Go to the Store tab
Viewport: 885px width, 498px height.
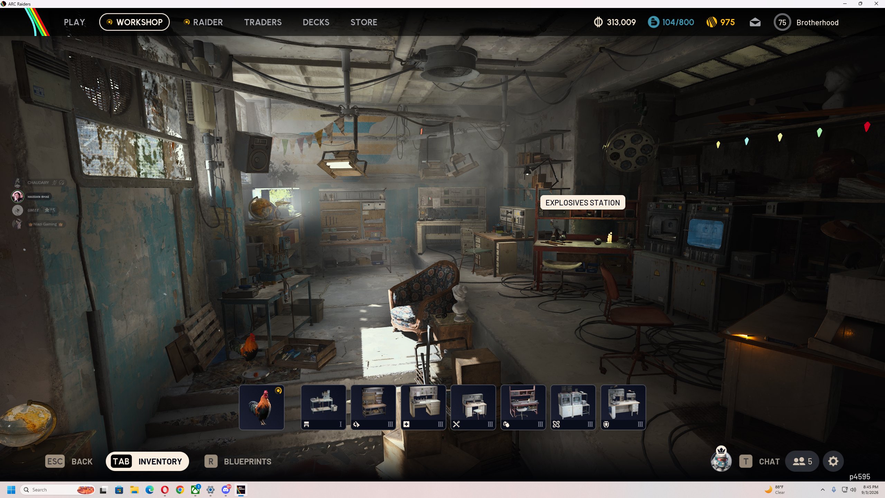coord(364,22)
